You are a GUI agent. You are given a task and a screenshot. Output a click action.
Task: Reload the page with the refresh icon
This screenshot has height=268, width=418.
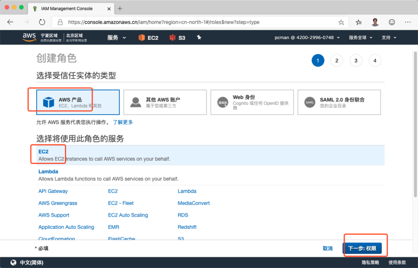click(x=42, y=22)
